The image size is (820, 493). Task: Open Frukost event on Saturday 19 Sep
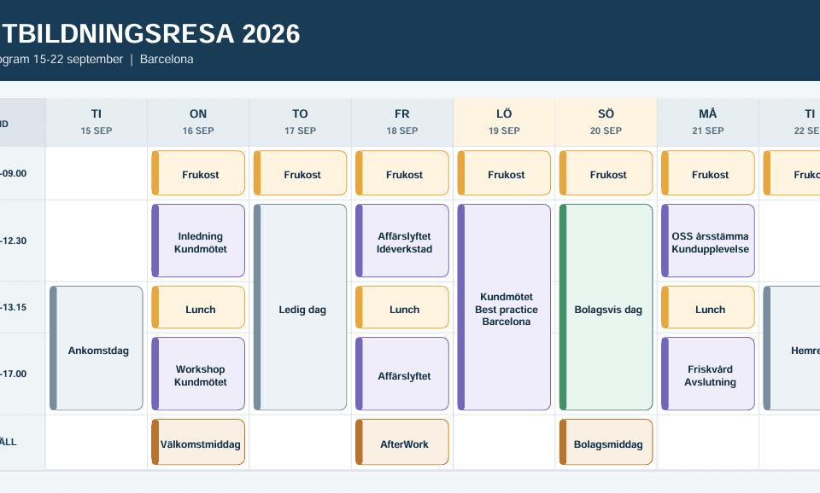click(504, 173)
